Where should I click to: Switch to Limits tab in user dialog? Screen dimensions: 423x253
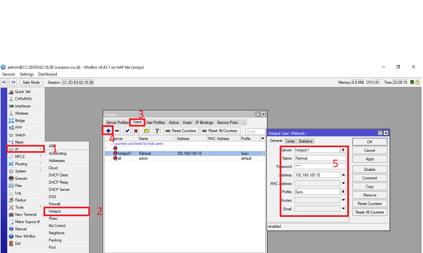[x=291, y=141]
